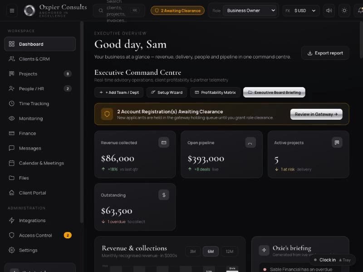Click the Tray toggle
The height and width of the screenshot is (272, 363).
(345, 260)
